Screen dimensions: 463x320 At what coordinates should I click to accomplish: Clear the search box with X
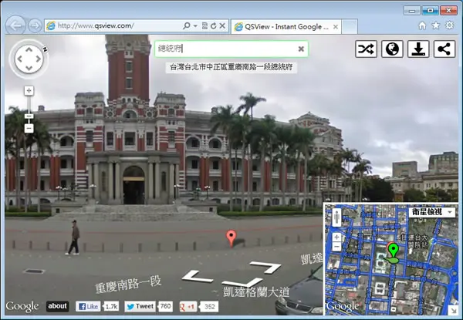click(x=301, y=49)
